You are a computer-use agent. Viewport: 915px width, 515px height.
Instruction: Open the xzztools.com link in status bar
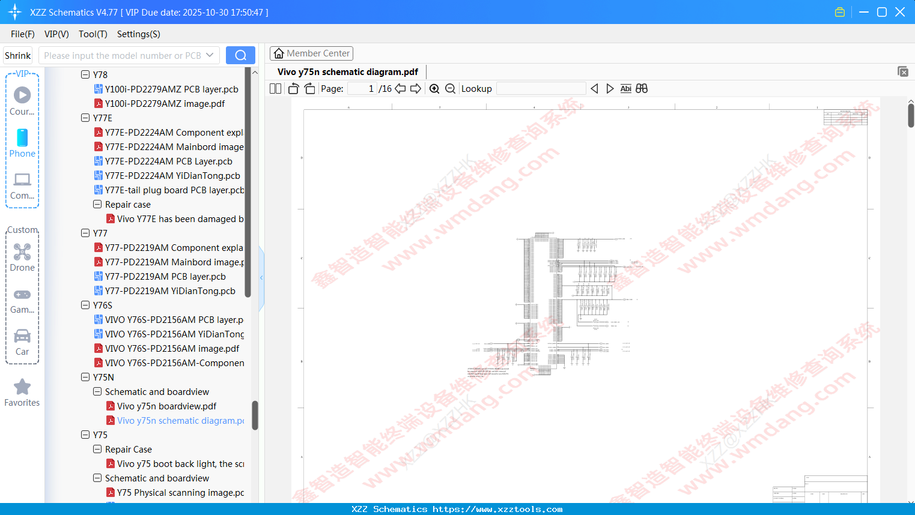pos(497,509)
